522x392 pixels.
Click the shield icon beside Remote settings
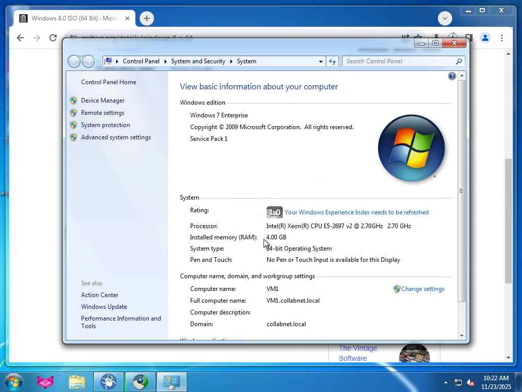pos(73,113)
